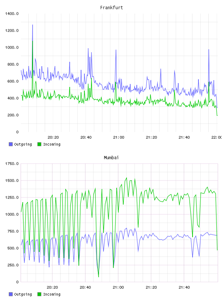Click the Mumbai chart title
The image size is (223, 300).
pos(111,158)
